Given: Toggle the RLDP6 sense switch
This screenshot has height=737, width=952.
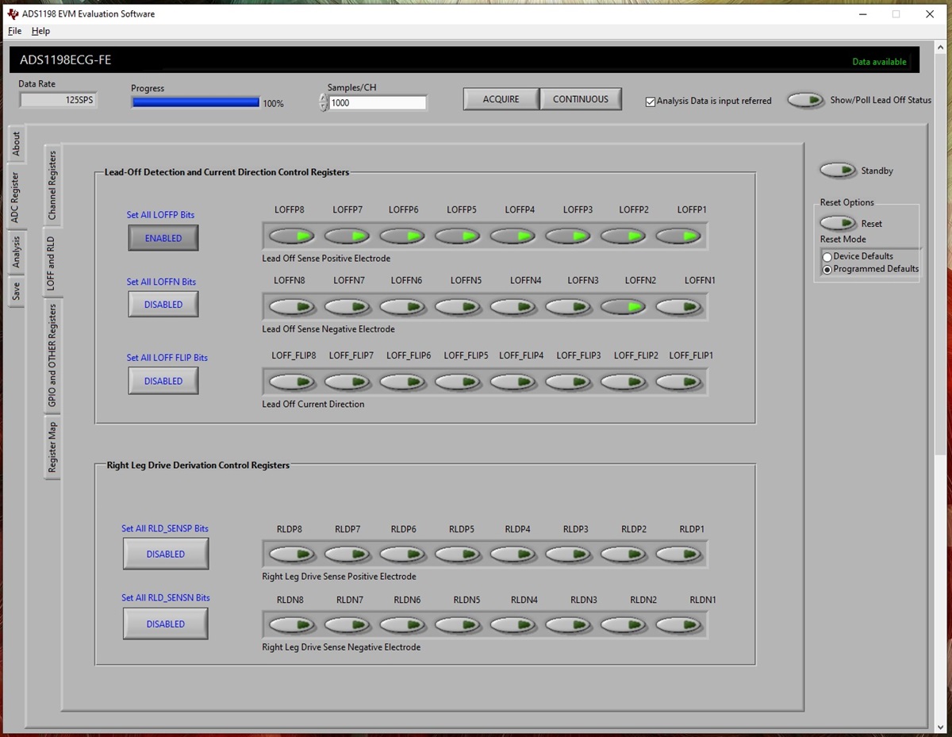Looking at the screenshot, I should click(x=402, y=554).
